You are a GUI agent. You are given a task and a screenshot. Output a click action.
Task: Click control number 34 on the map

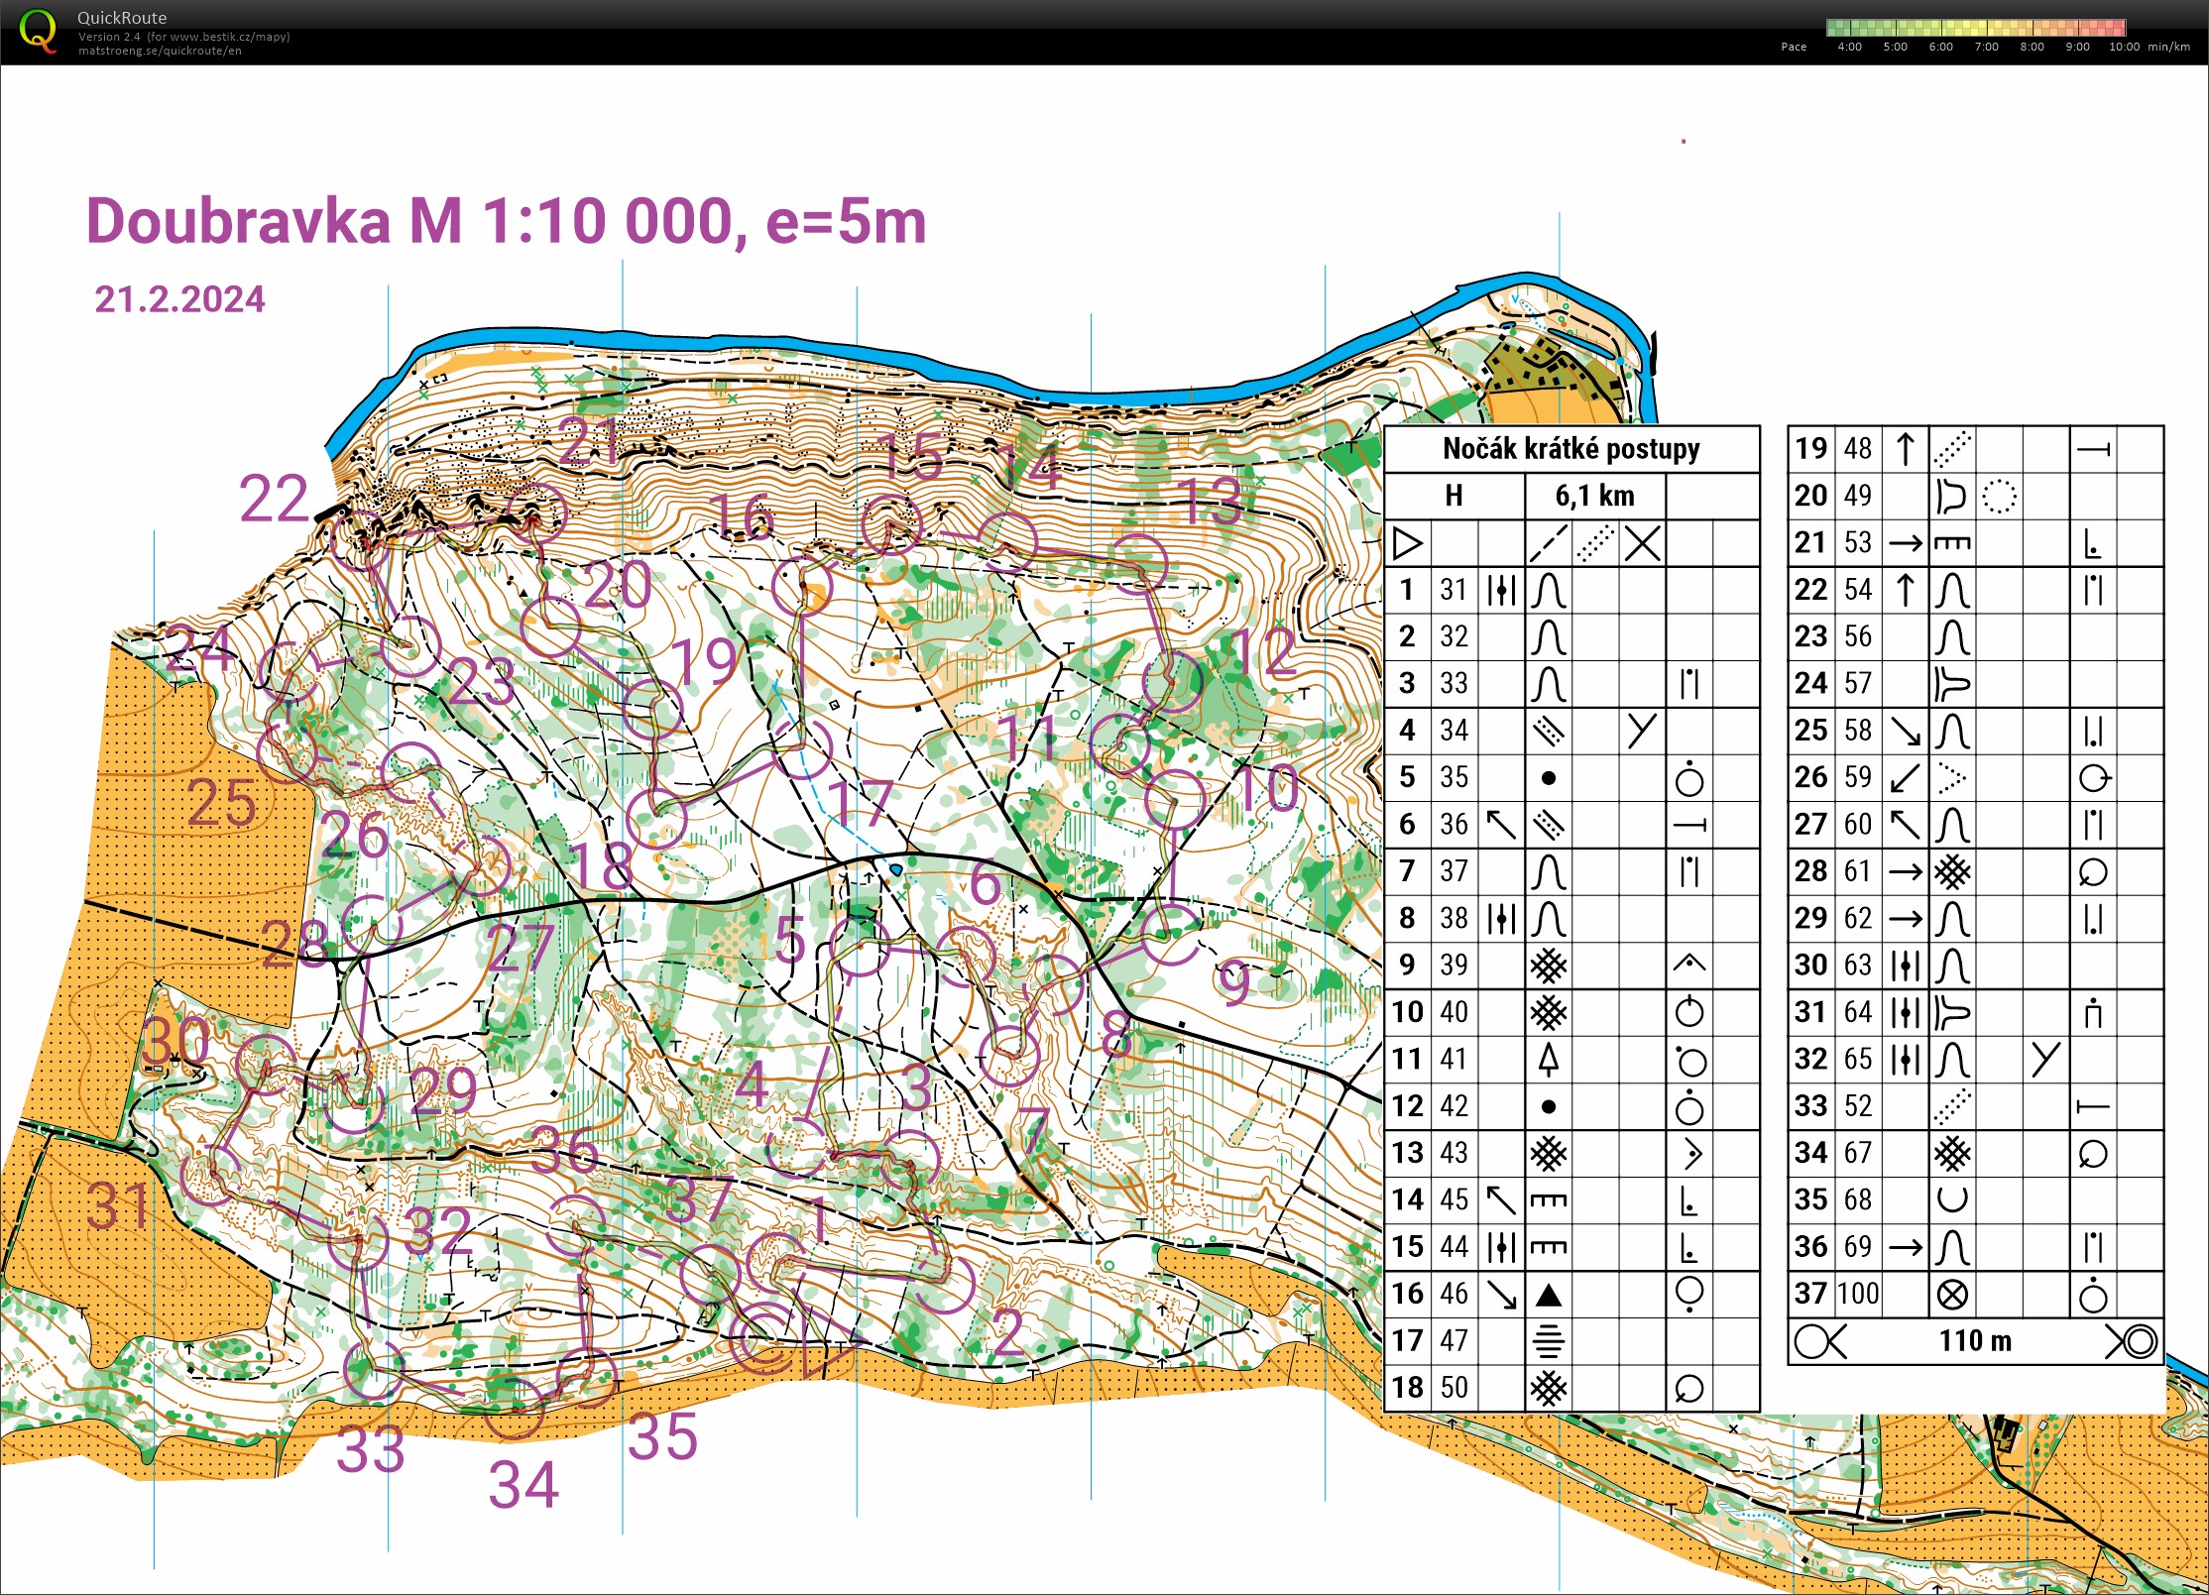tap(523, 1485)
